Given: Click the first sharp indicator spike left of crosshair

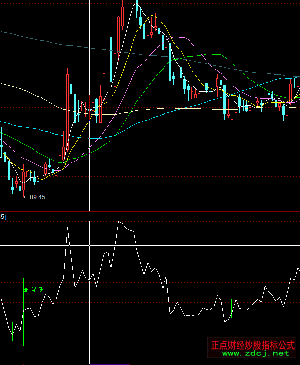Looking at the screenshot, I should (x=67, y=228).
